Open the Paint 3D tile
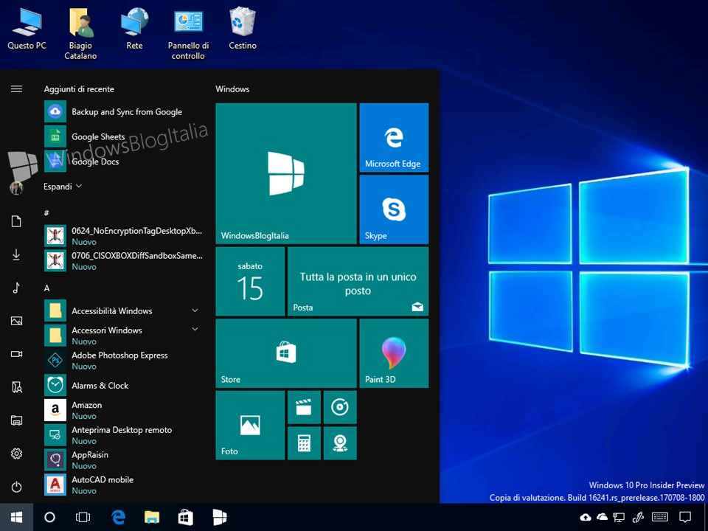Viewport: 708px width, 531px height. coord(394,353)
